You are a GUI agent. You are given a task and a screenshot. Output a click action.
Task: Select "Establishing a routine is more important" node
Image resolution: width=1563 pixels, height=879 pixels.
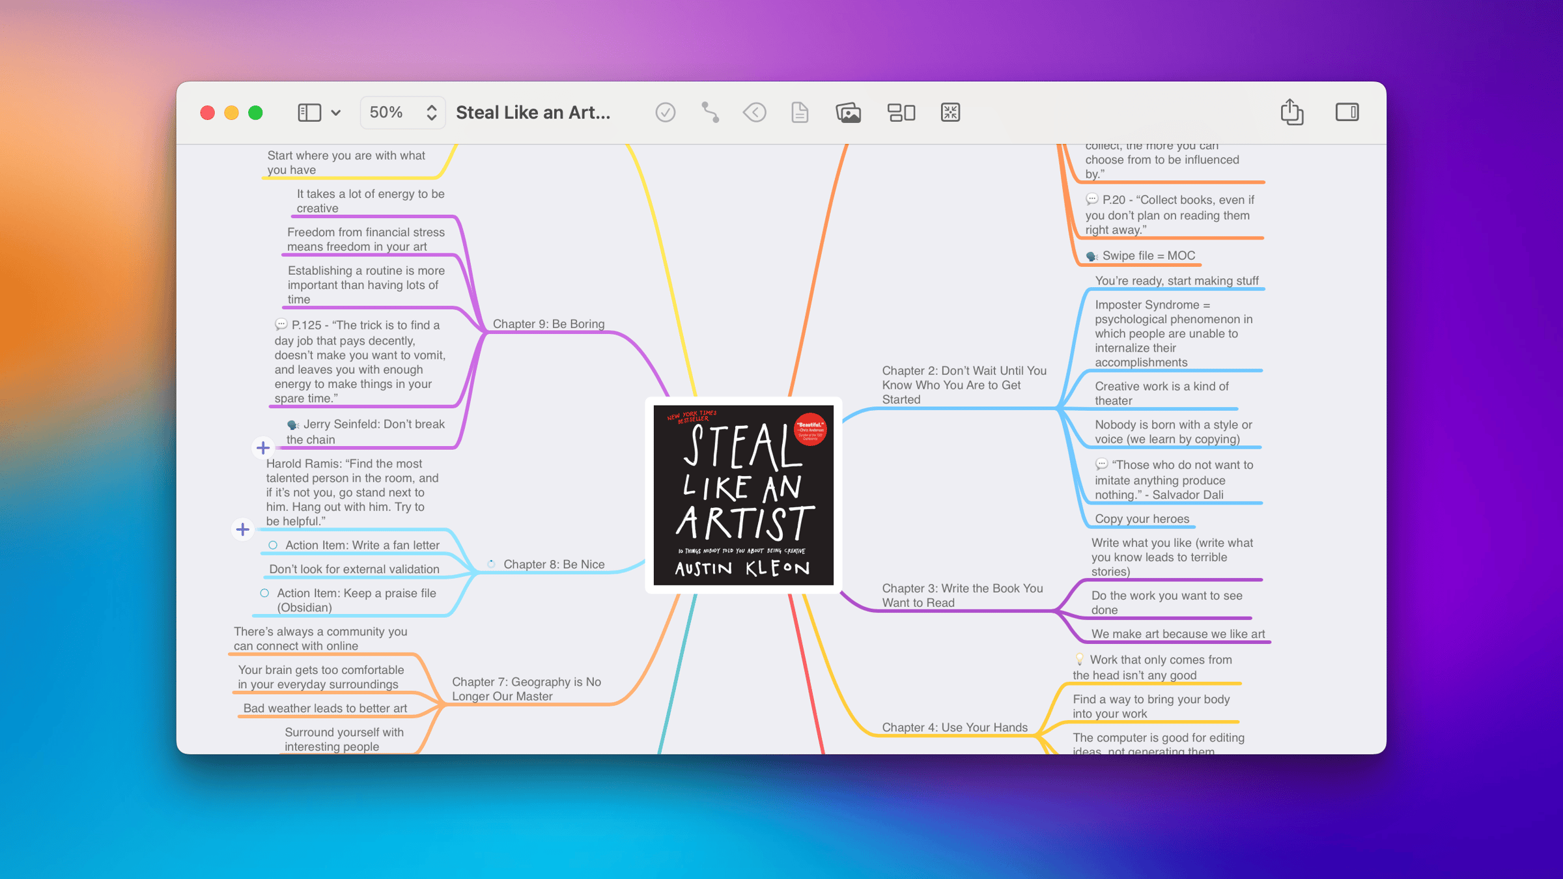366,285
